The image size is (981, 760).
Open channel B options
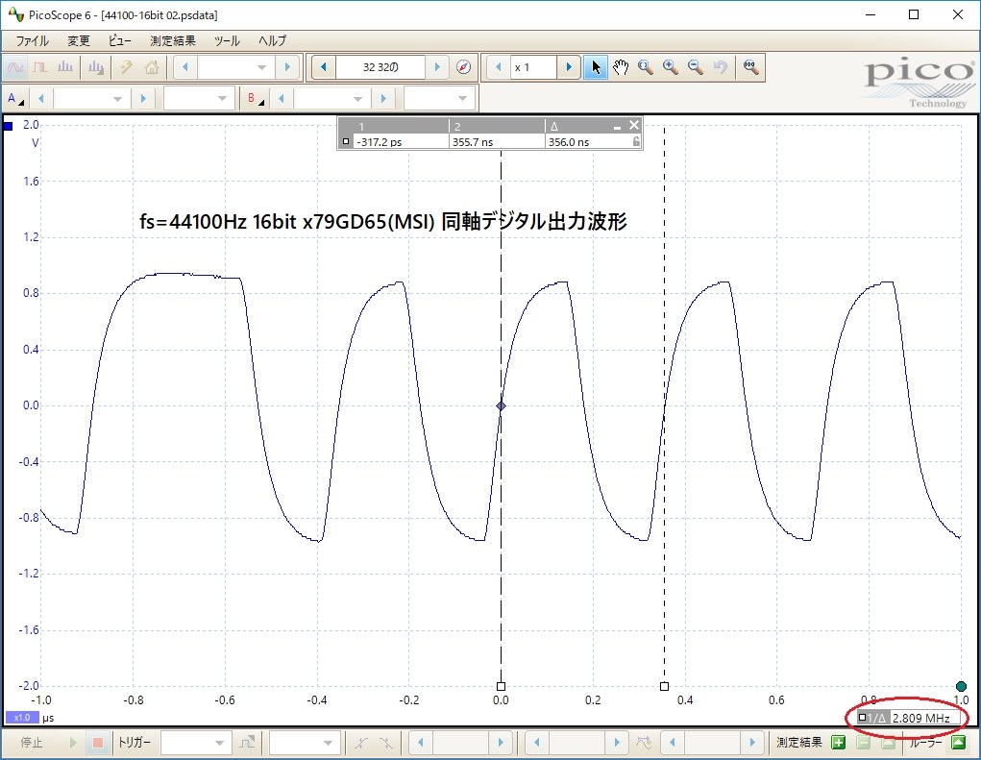click(x=256, y=98)
